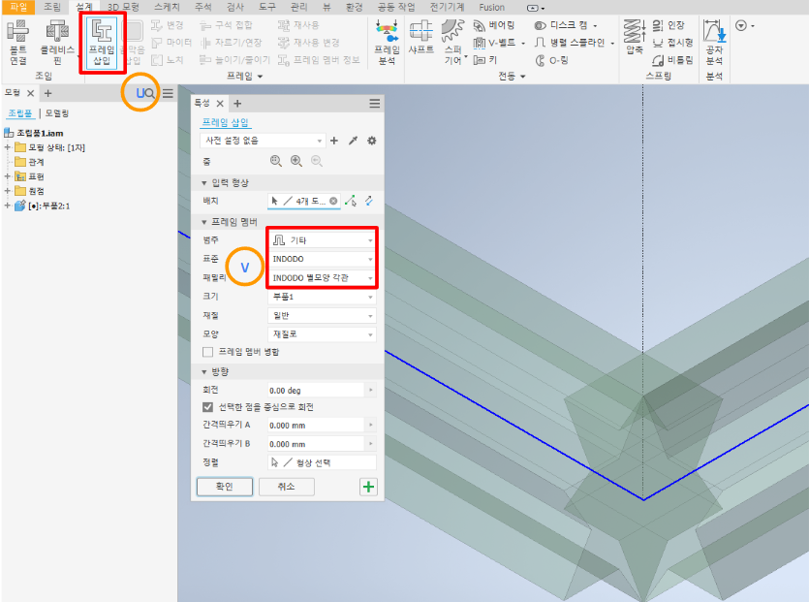The width and height of the screenshot is (809, 602).
Task: Click the 인장 extension spring tool
Action: pyautogui.click(x=669, y=25)
